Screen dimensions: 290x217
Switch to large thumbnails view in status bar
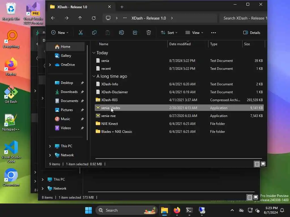(263, 164)
